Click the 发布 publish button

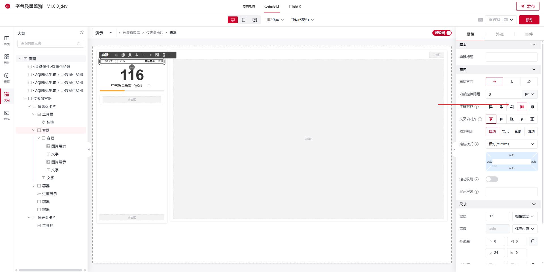tap(528, 6)
